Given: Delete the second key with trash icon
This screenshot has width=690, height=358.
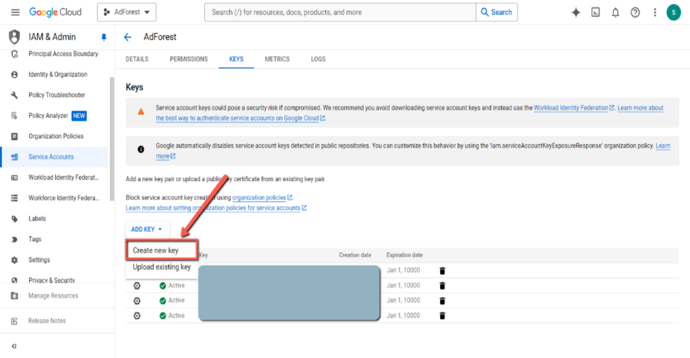Looking at the screenshot, I should [442, 286].
